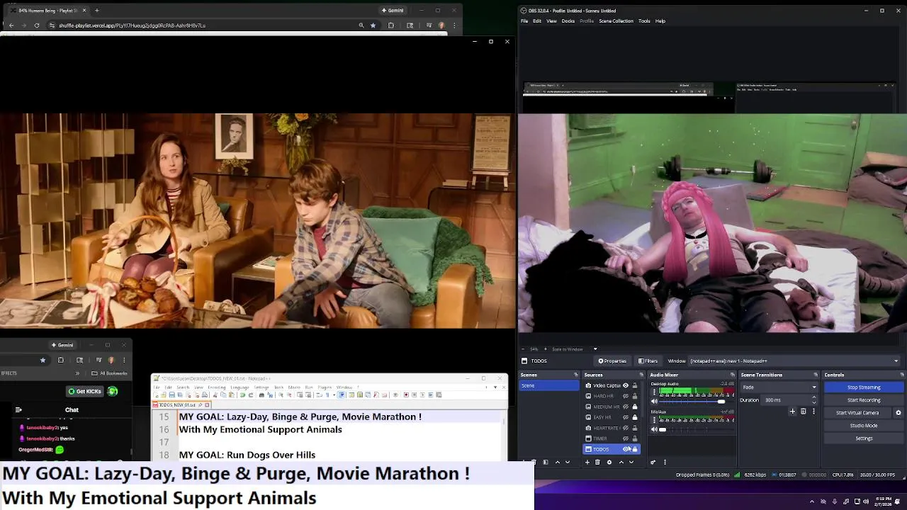Screen dimensions: 907x510
Task: Click Get KICKs button
Action: pos(85,391)
